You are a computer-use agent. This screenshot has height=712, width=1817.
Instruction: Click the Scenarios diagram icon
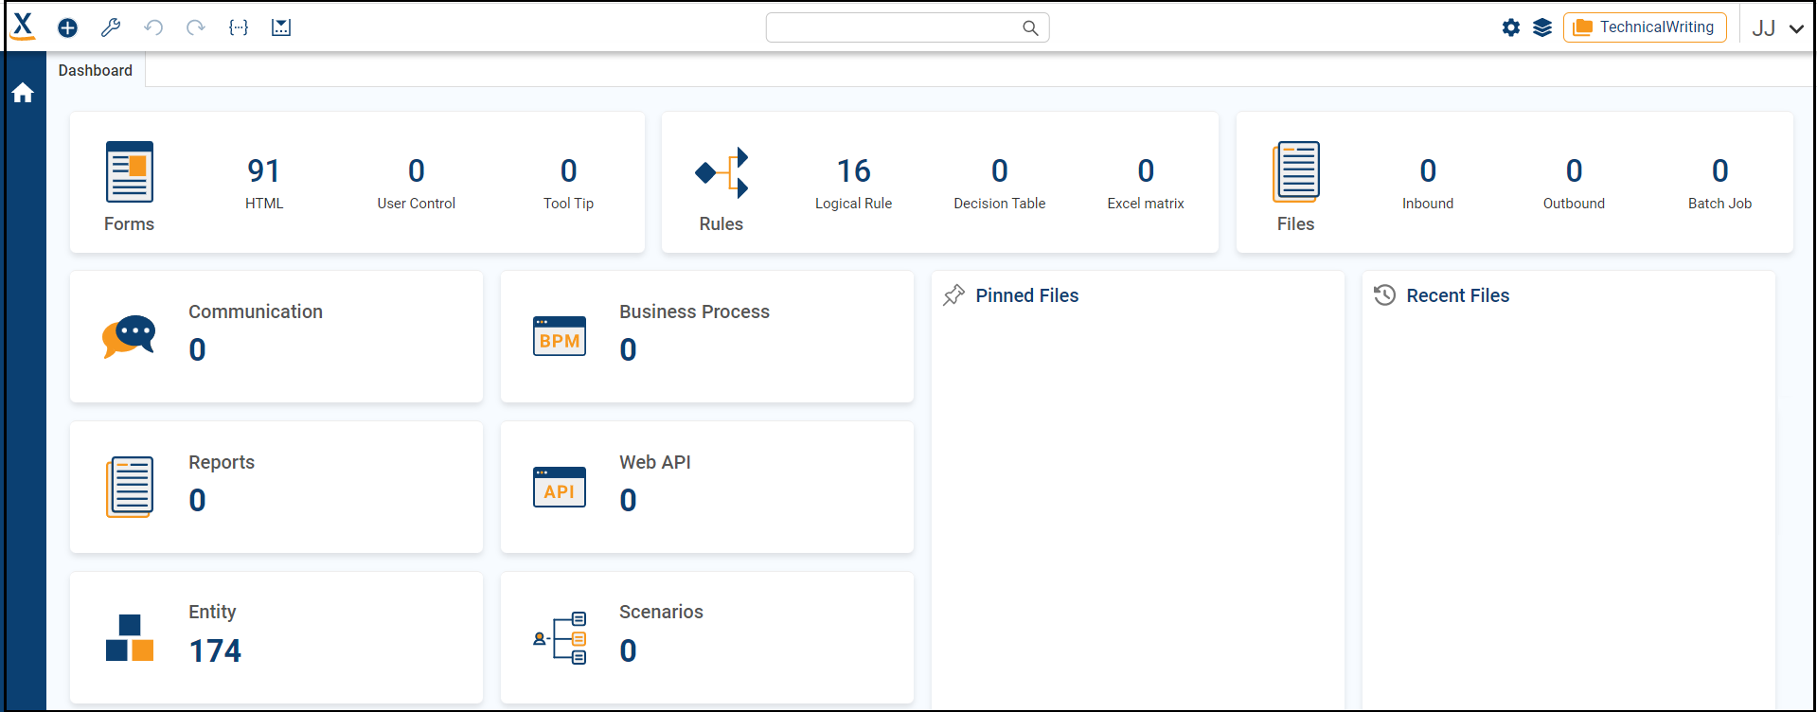tap(560, 638)
